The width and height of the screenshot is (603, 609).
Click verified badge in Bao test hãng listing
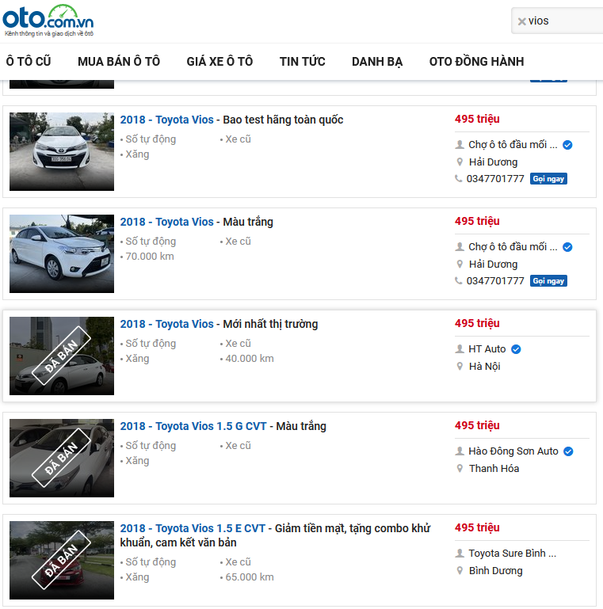tap(567, 145)
